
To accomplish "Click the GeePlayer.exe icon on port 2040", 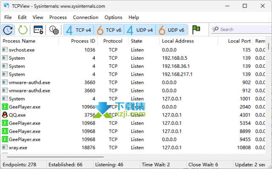I will pos(5,107).
